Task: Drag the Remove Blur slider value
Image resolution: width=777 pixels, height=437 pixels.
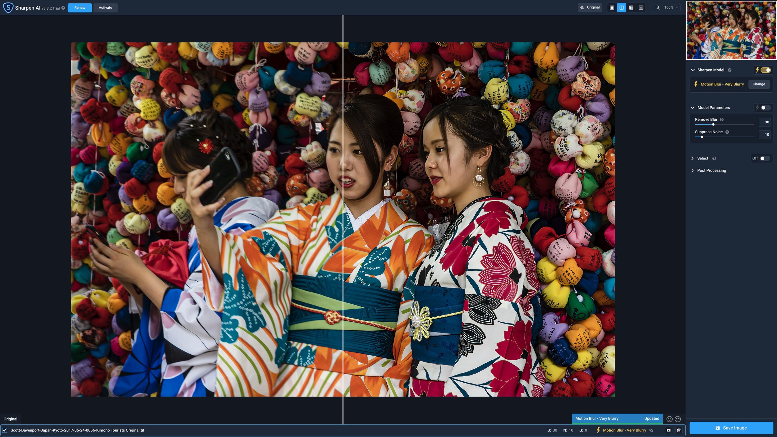Action: [x=713, y=124]
